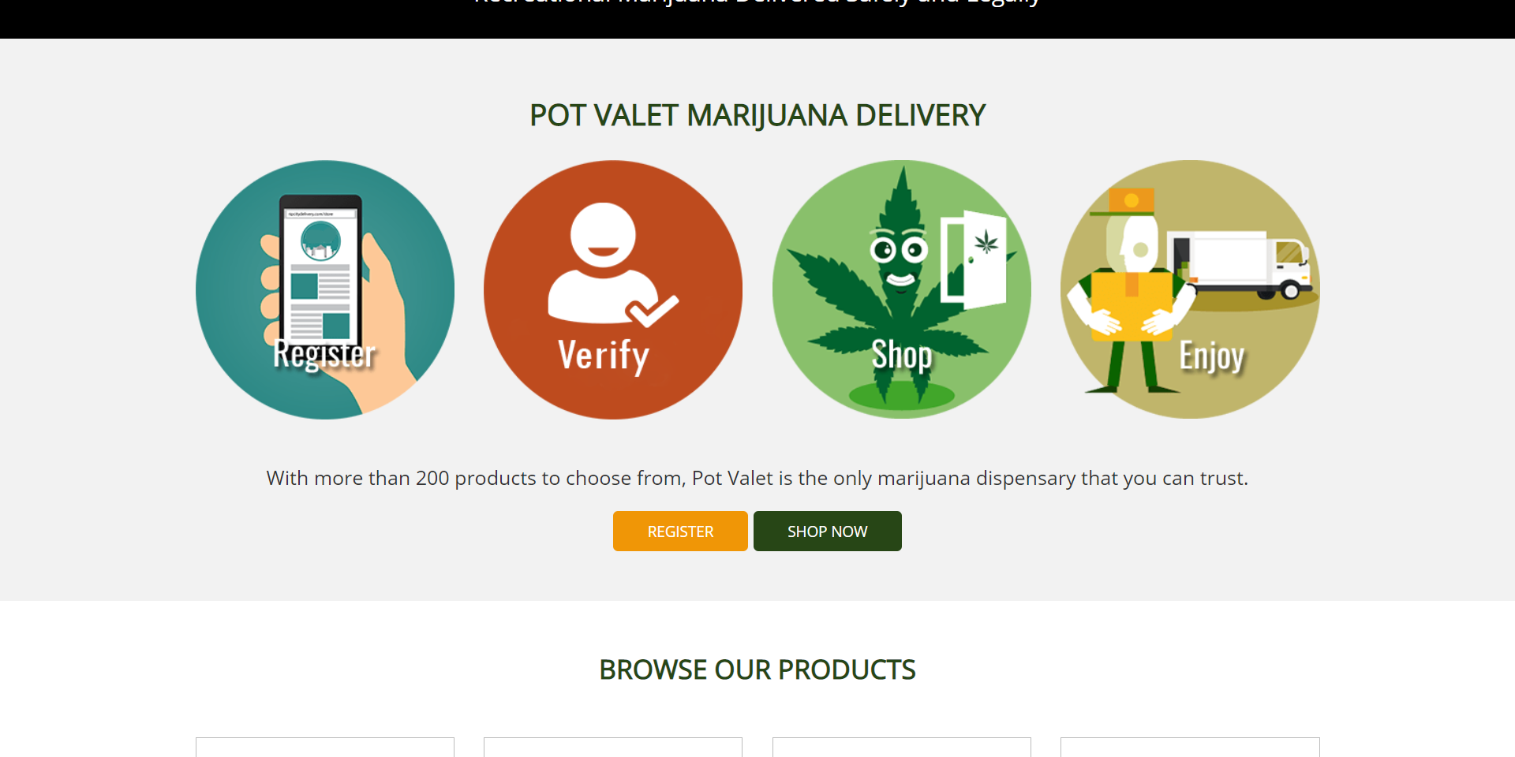1515x757 pixels.
Task: Click the Register circle with phone illustration
Action: click(x=325, y=289)
